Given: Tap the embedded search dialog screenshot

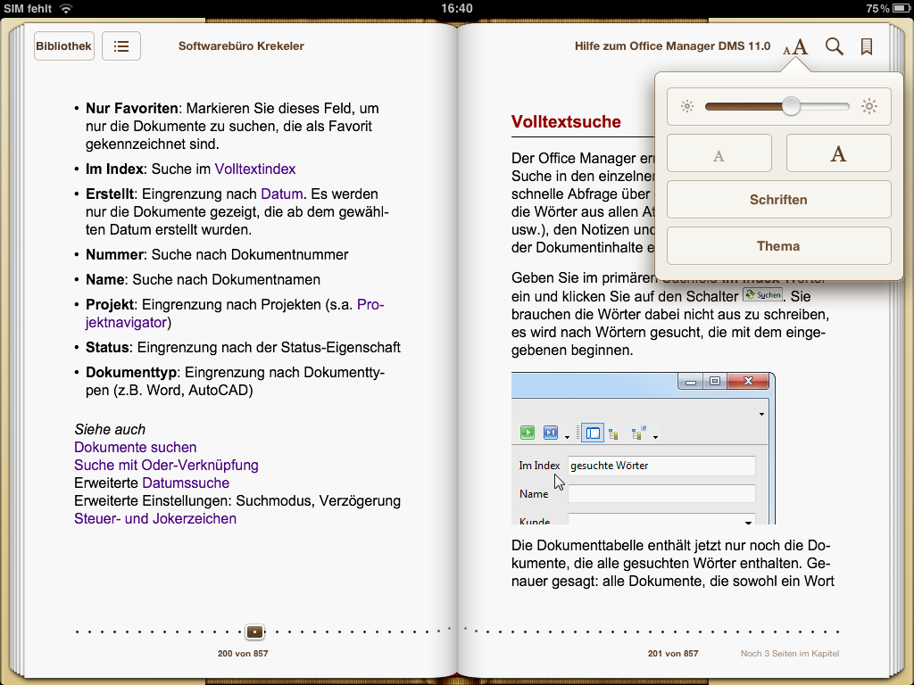Looking at the screenshot, I should [x=644, y=448].
